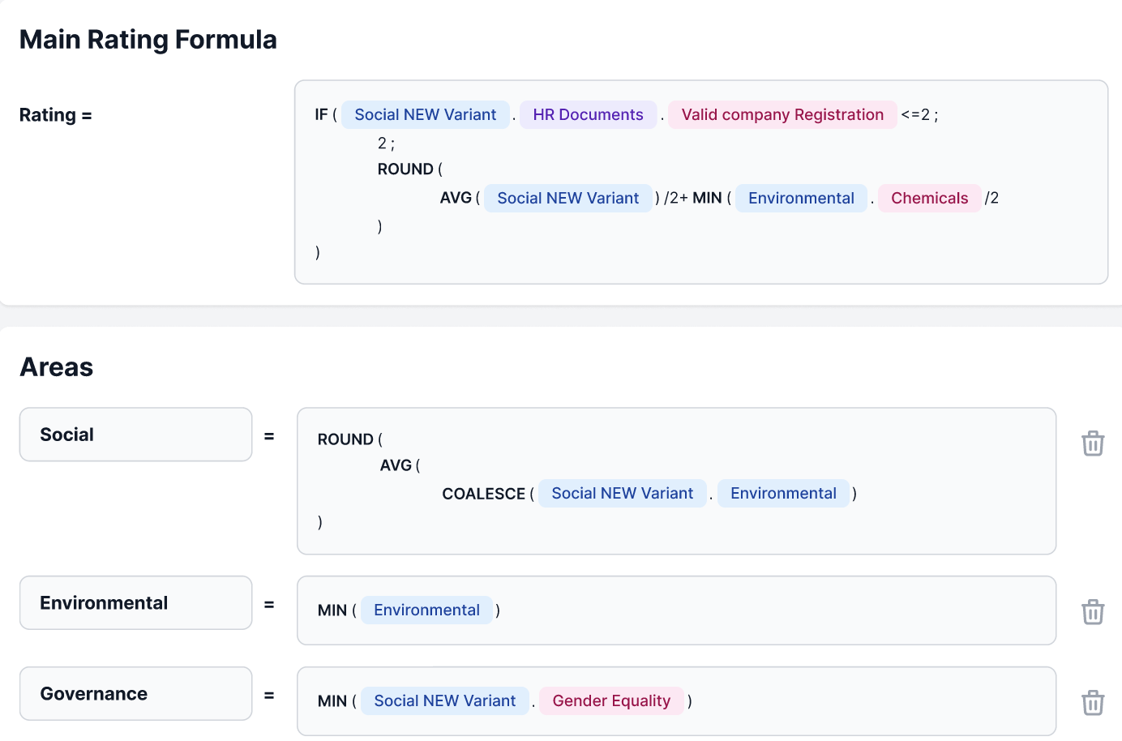Click Environmental chip before Chemicals
The height and width of the screenshot is (741, 1122).
(802, 199)
